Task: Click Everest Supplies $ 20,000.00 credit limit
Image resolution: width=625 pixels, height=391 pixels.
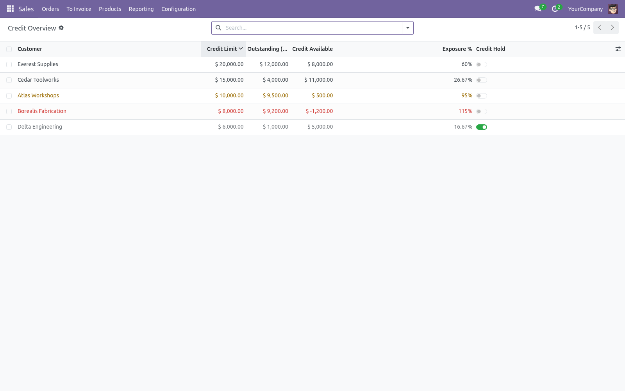Action: coord(229,64)
